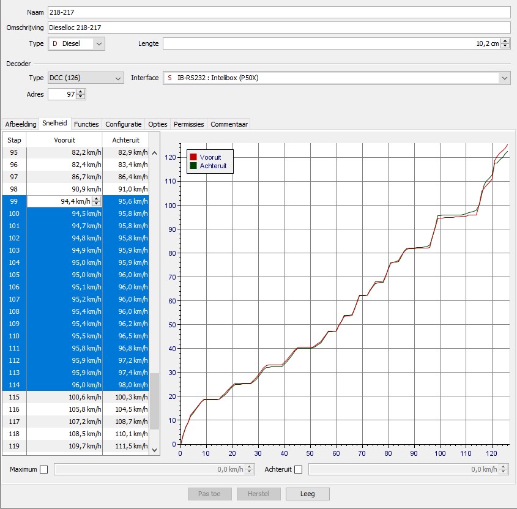The width and height of the screenshot is (517, 509).
Task: Select the Snelheid tab
Action: coord(54,124)
